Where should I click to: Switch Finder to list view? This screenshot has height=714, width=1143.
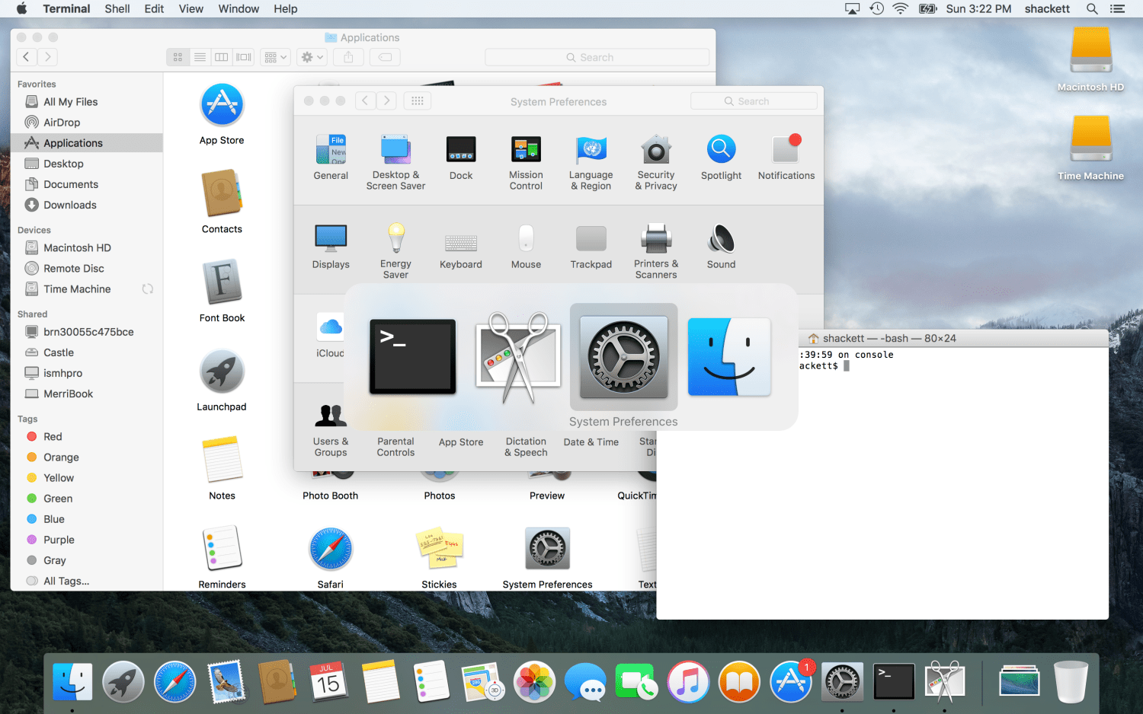200,57
